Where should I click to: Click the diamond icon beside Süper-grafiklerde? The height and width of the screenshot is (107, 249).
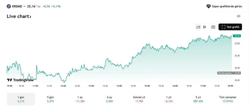point(208,6)
